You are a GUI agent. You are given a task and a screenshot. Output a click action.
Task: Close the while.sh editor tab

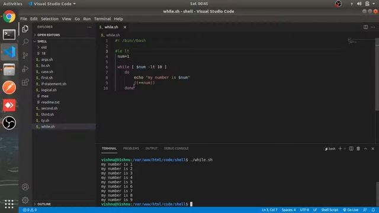pos(125,27)
